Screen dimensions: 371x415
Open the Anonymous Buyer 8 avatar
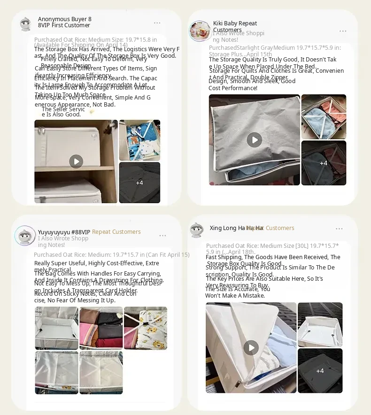tap(25, 24)
